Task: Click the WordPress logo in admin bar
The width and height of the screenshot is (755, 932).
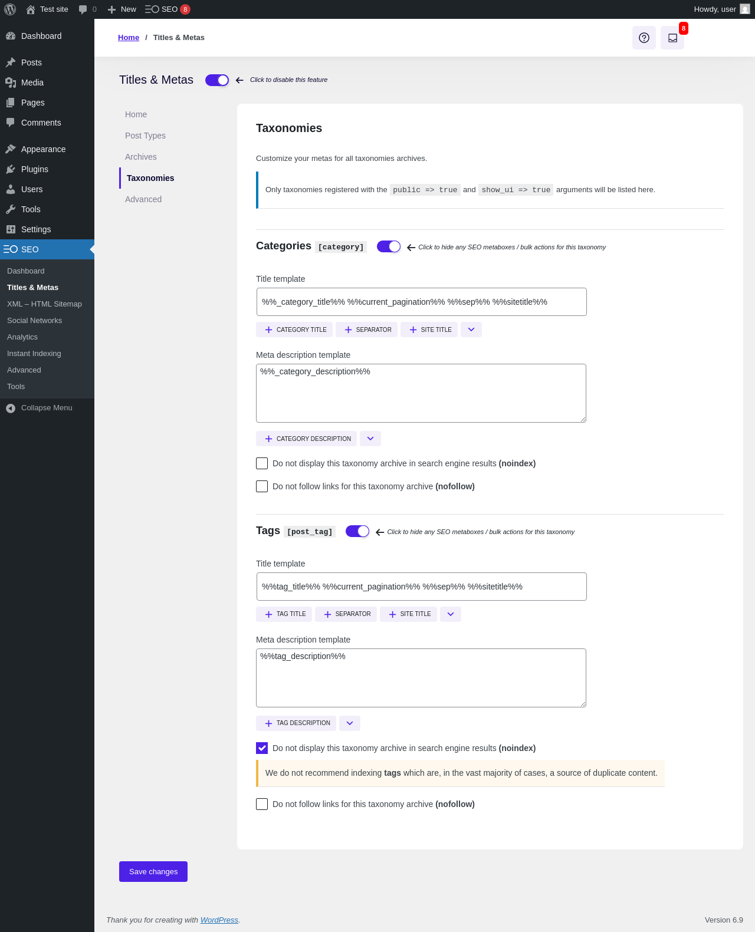Action: pos(10,9)
